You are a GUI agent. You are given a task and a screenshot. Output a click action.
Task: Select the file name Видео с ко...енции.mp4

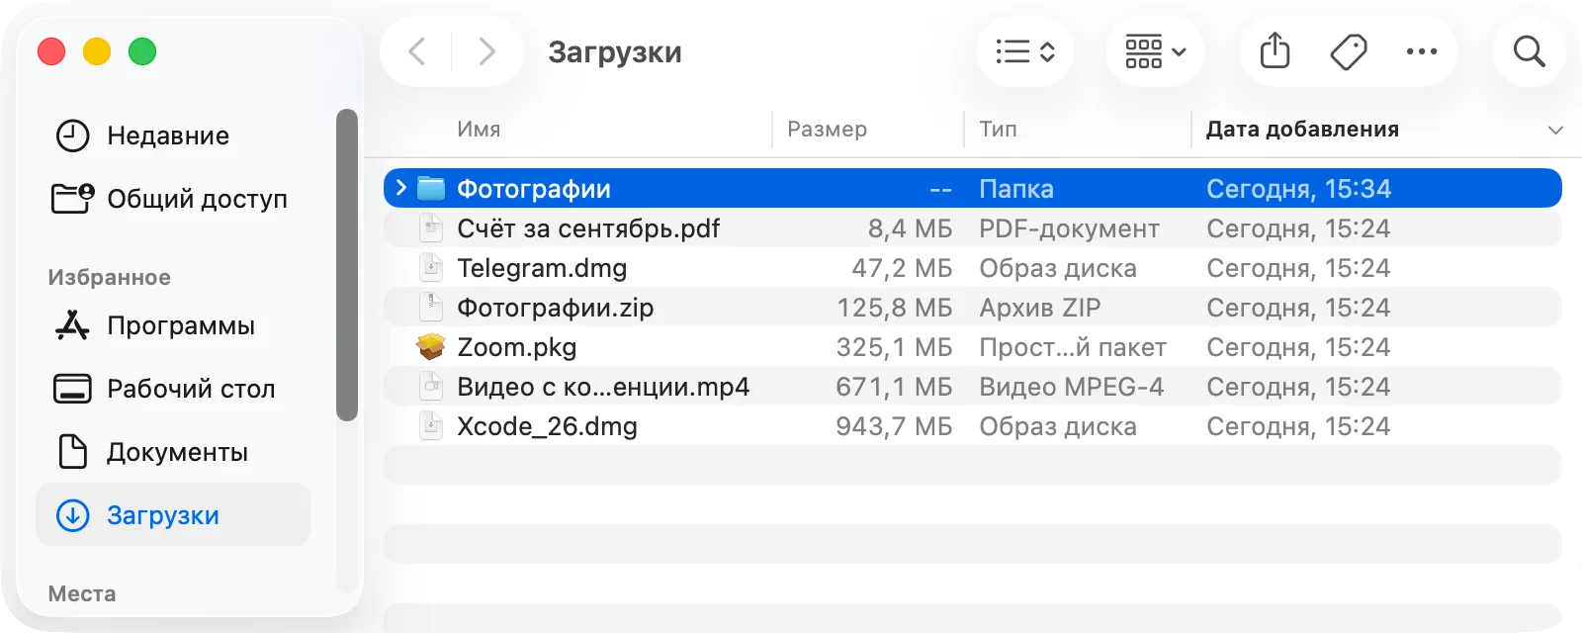click(x=603, y=387)
